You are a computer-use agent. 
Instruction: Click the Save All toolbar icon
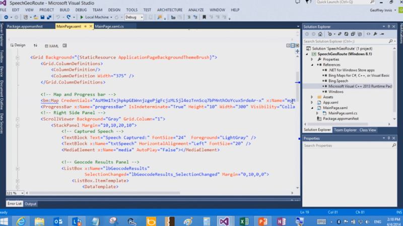(x=49, y=17)
